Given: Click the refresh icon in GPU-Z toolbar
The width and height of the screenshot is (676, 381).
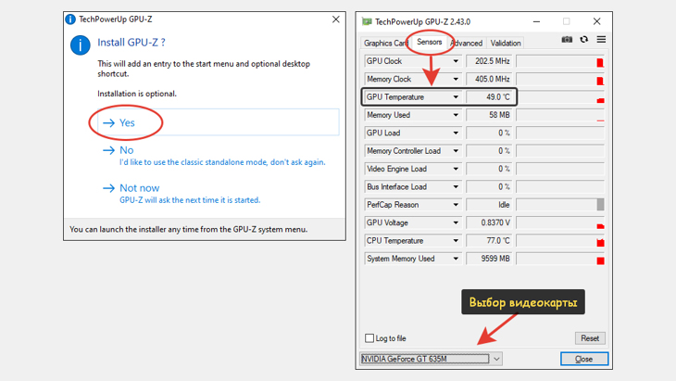Looking at the screenshot, I should pos(583,39).
